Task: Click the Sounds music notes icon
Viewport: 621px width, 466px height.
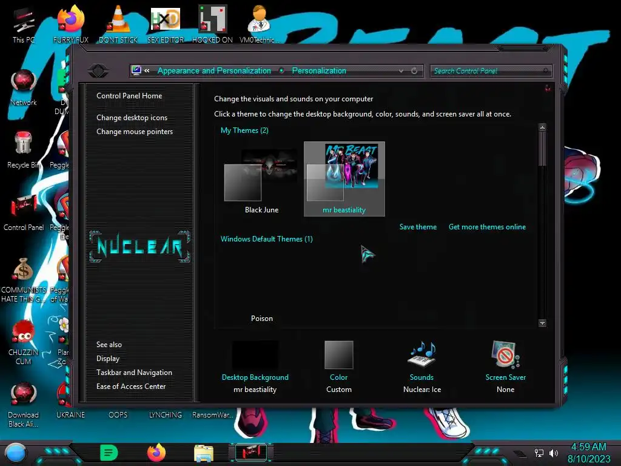Action: (x=422, y=354)
